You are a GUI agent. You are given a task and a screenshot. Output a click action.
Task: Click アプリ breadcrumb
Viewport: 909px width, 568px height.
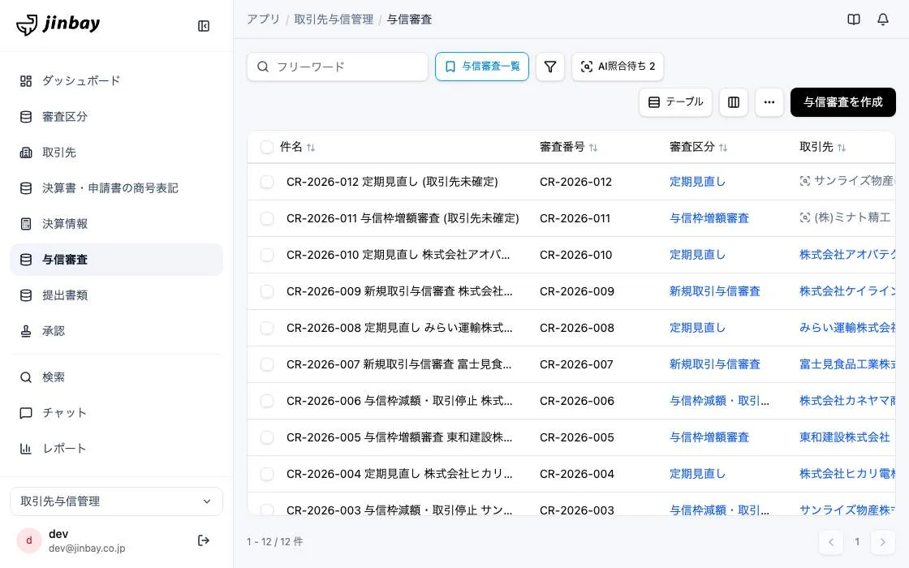click(263, 19)
